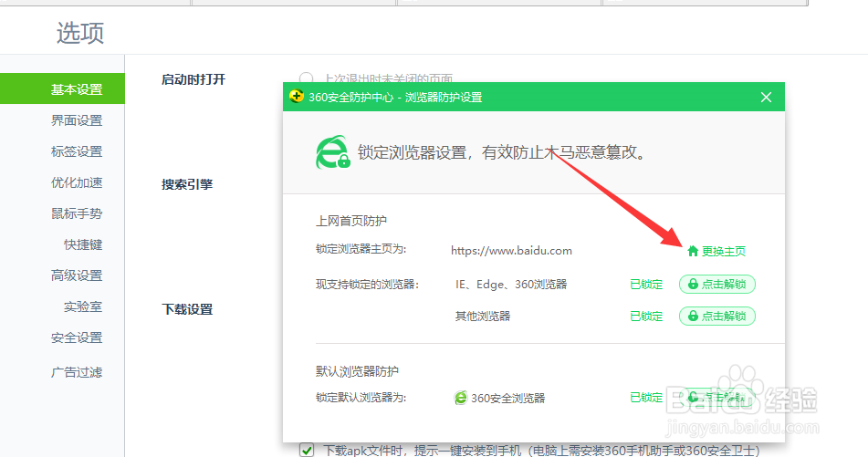Click the 已锁定 status for IE, Edge, 360浏览器
The width and height of the screenshot is (868, 457).
pyautogui.click(x=646, y=285)
